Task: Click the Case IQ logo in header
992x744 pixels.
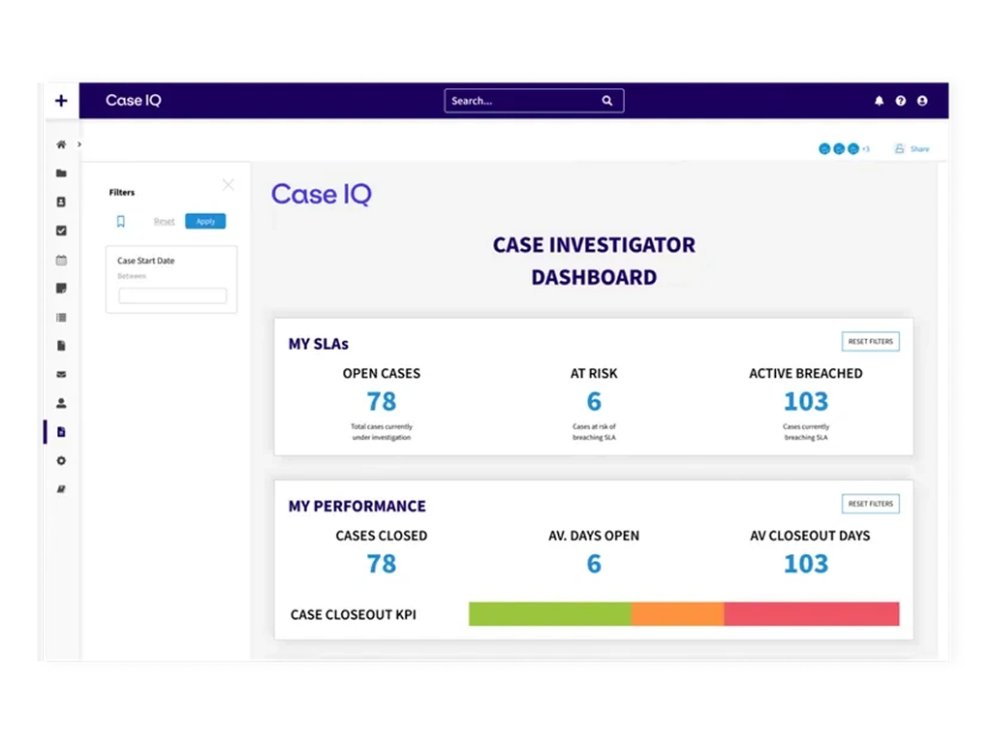Action: click(x=134, y=101)
